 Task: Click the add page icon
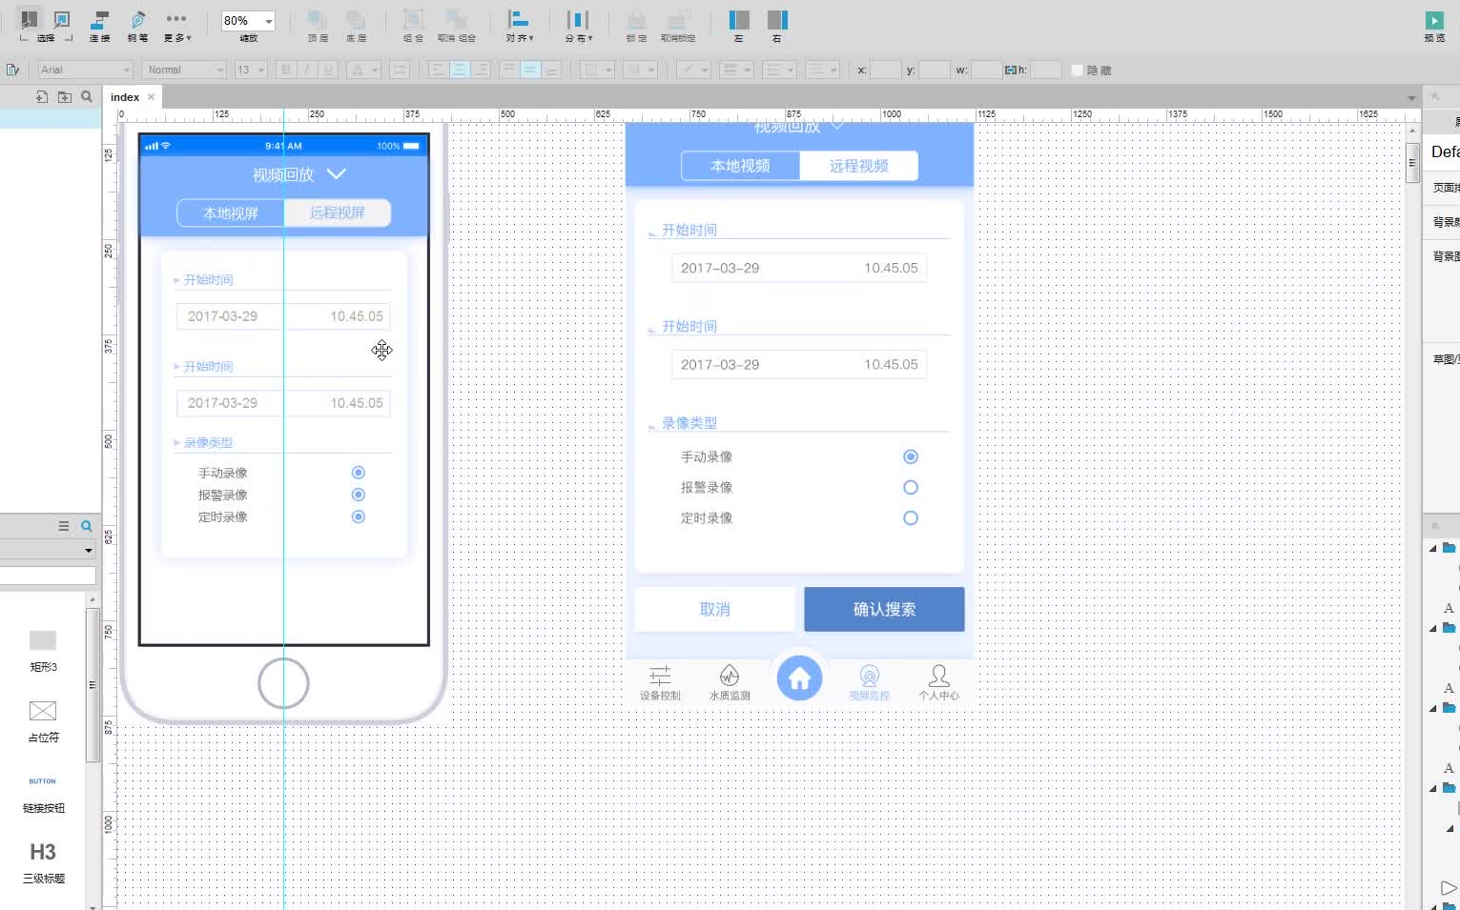(42, 96)
